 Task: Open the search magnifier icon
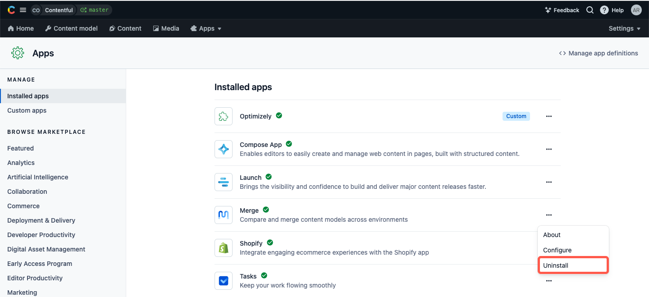coord(590,10)
